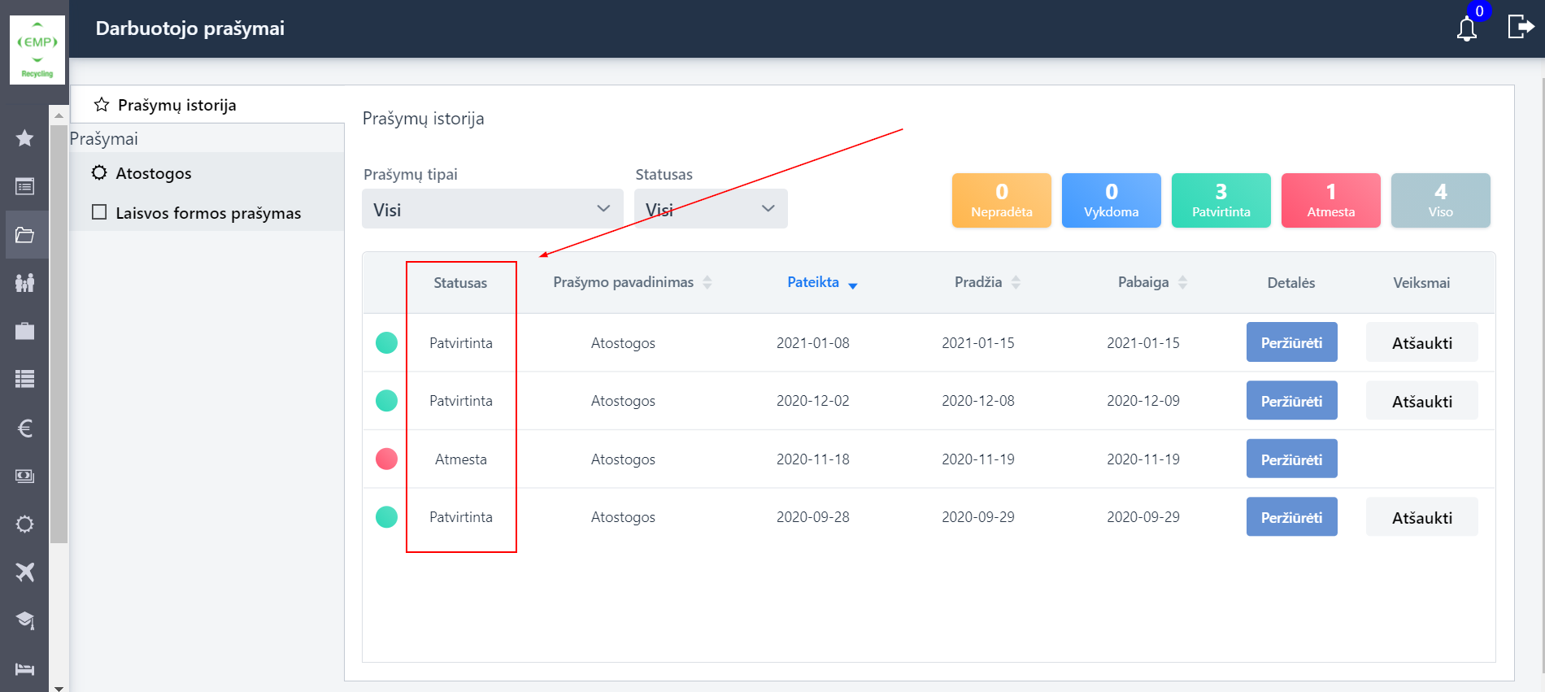This screenshot has width=1545, height=692.
Task: Filter by Patvirtinta status tile
Action: 1221,200
